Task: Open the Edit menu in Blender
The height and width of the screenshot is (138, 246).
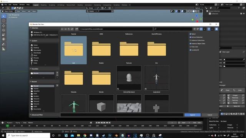Action: click(10, 5)
